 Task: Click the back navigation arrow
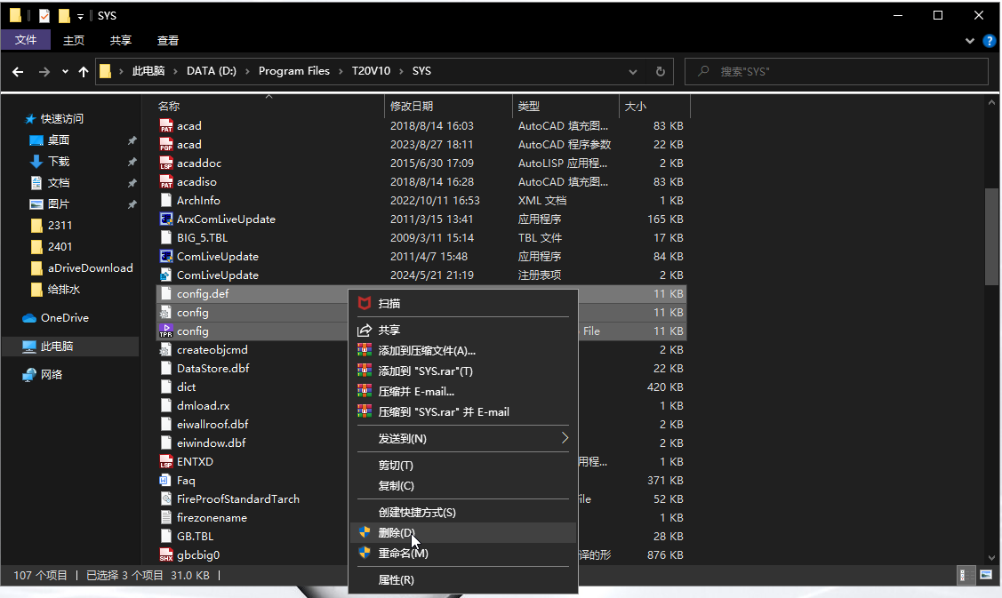[20, 71]
